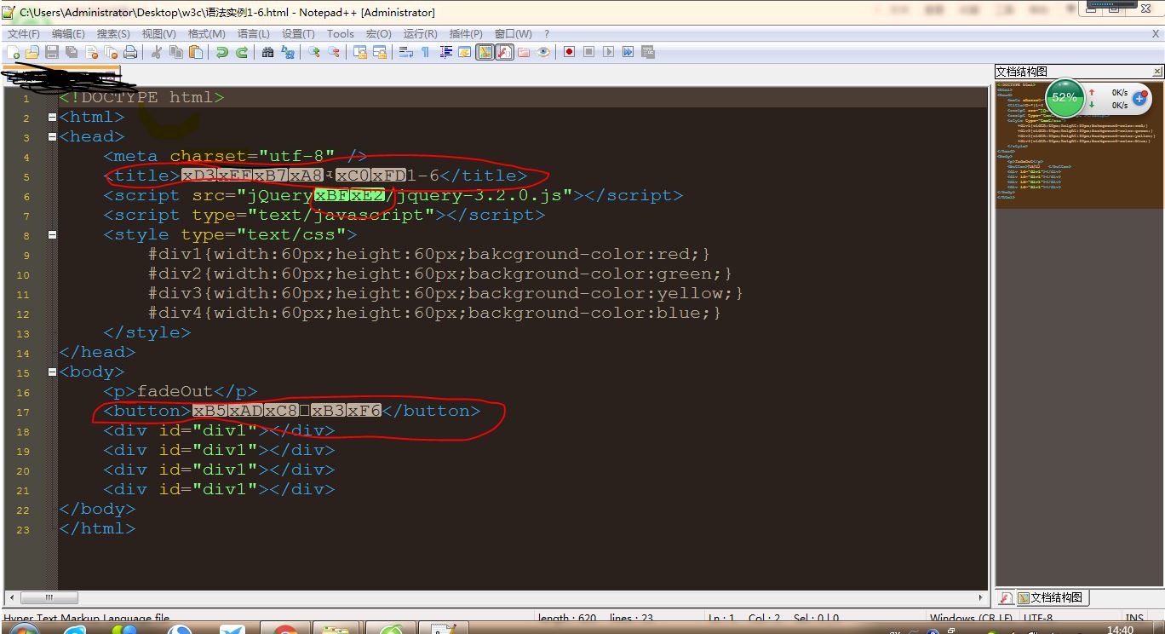Open the Tools menu
This screenshot has width=1165, height=634.
click(341, 34)
